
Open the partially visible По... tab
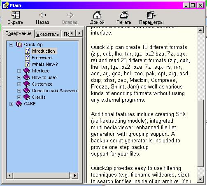[66, 34]
